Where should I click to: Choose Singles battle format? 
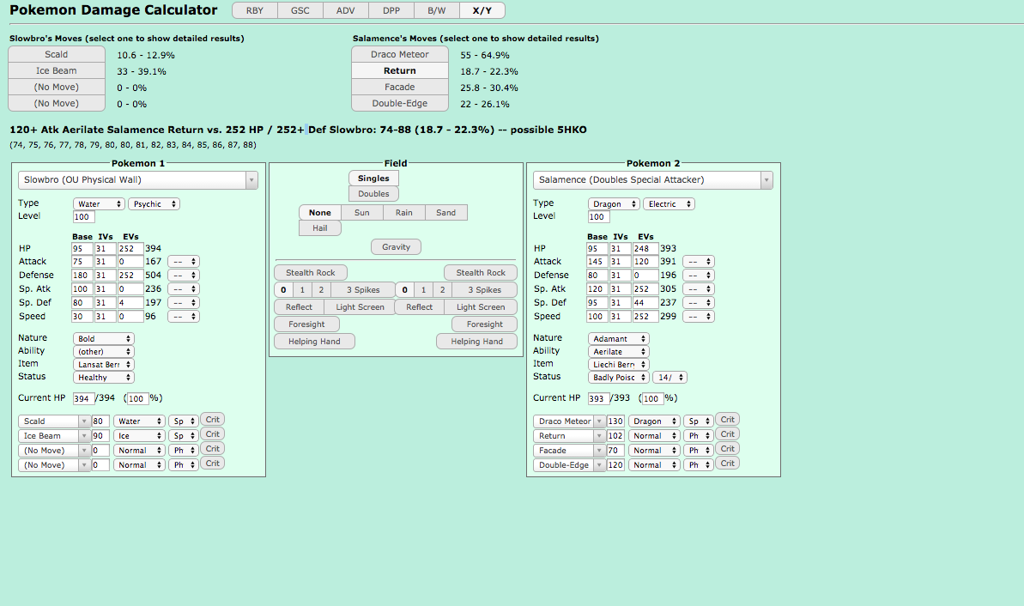373,179
